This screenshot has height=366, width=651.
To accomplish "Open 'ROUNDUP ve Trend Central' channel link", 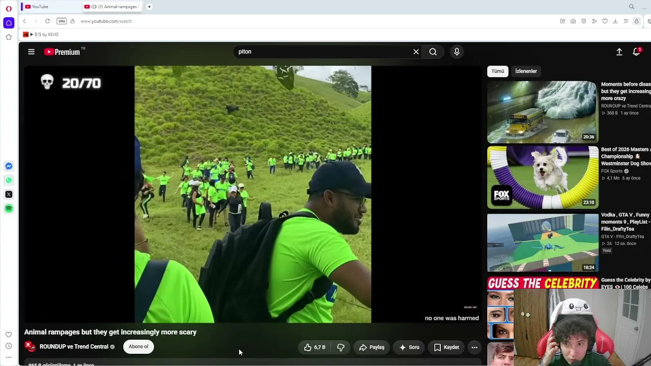I will coord(74,347).
